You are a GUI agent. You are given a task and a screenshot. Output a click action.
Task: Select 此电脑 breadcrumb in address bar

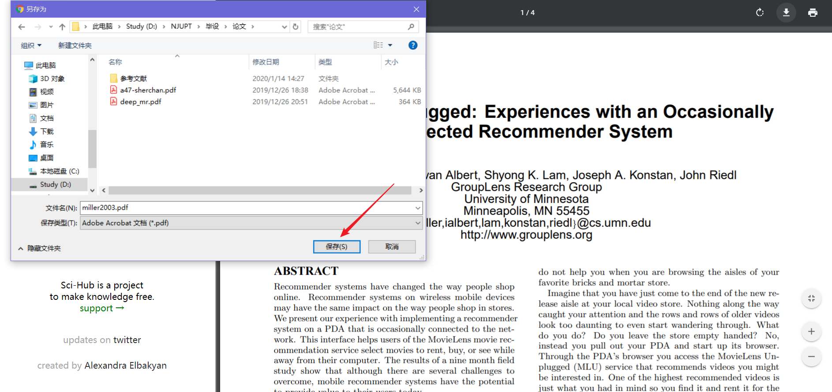tap(102, 26)
